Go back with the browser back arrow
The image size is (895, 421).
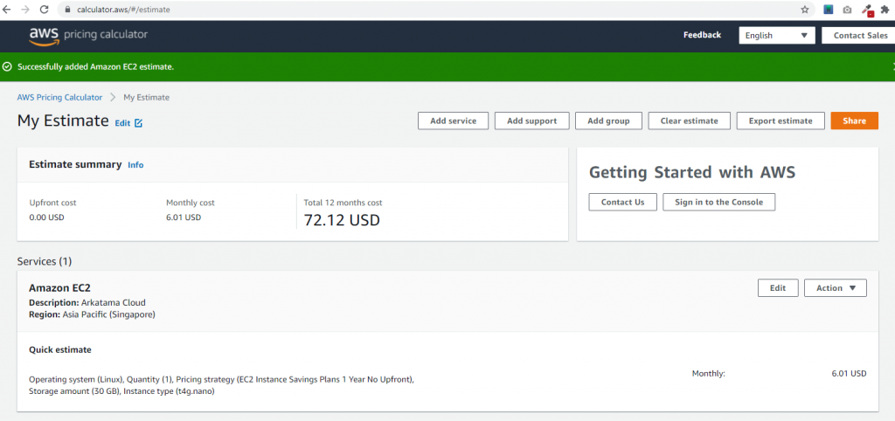7,10
